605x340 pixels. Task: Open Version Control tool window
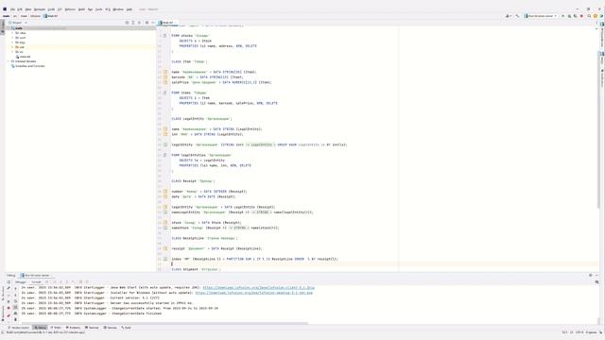click(19, 328)
